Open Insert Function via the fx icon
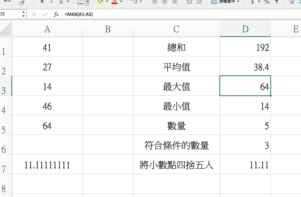The width and height of the screenshot is (301, 197). tap(56, 14)
